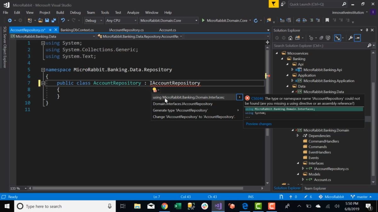The height and width of the screenshot is (212, 378).
Task: Toggle Sync with Active Document view button
Action: (x=337, y=38)
